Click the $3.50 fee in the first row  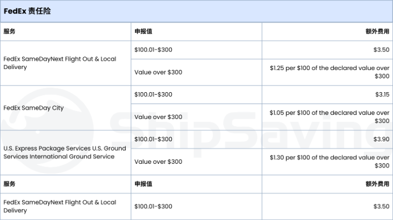pyautogui.click(x=381, y=49)
